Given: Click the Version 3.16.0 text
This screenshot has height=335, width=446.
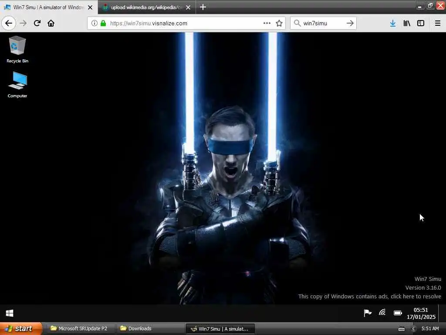Looking at the screenshot, I should pos(423,288).
